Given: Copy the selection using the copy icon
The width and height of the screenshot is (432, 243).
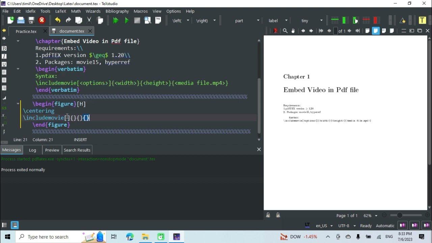Looking at the screenshot, I should coord(79,20).
